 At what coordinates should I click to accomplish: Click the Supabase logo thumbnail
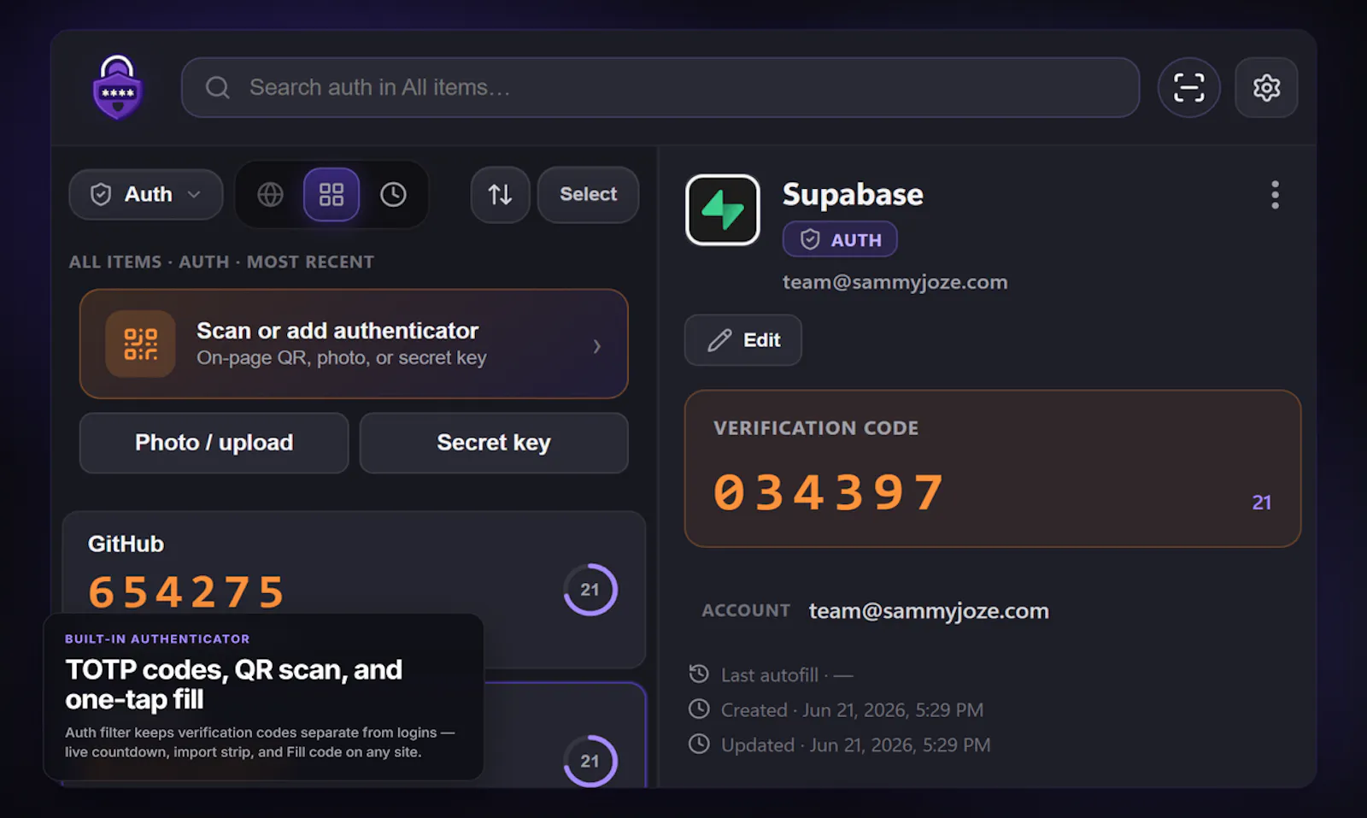pyautogui.click(x=723, y=210)
